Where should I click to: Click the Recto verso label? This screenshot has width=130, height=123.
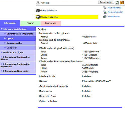[x=46, y=91]
